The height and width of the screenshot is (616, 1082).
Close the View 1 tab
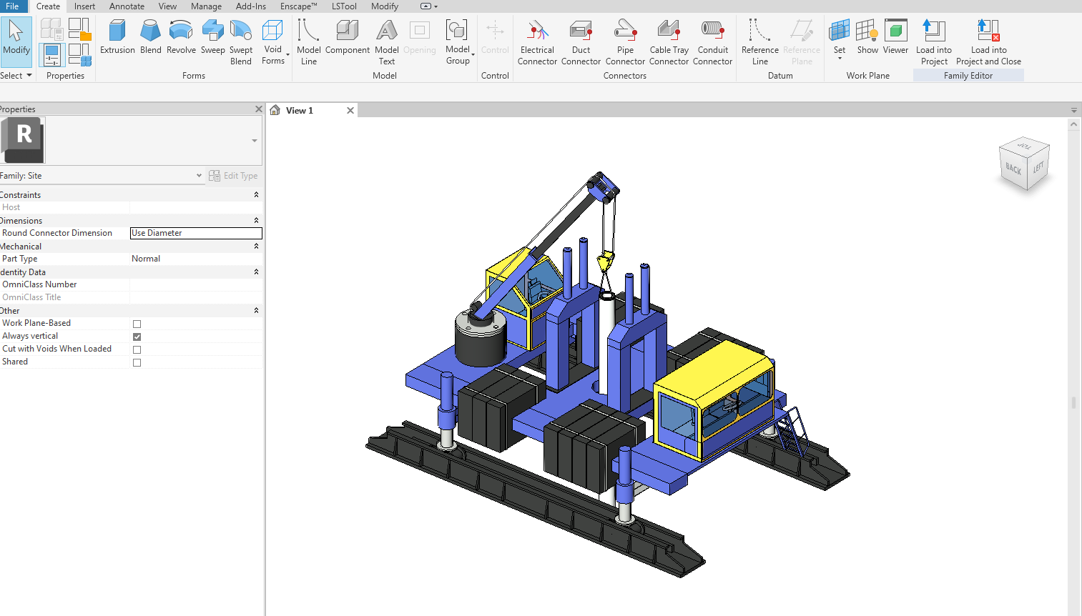[350, 110]
